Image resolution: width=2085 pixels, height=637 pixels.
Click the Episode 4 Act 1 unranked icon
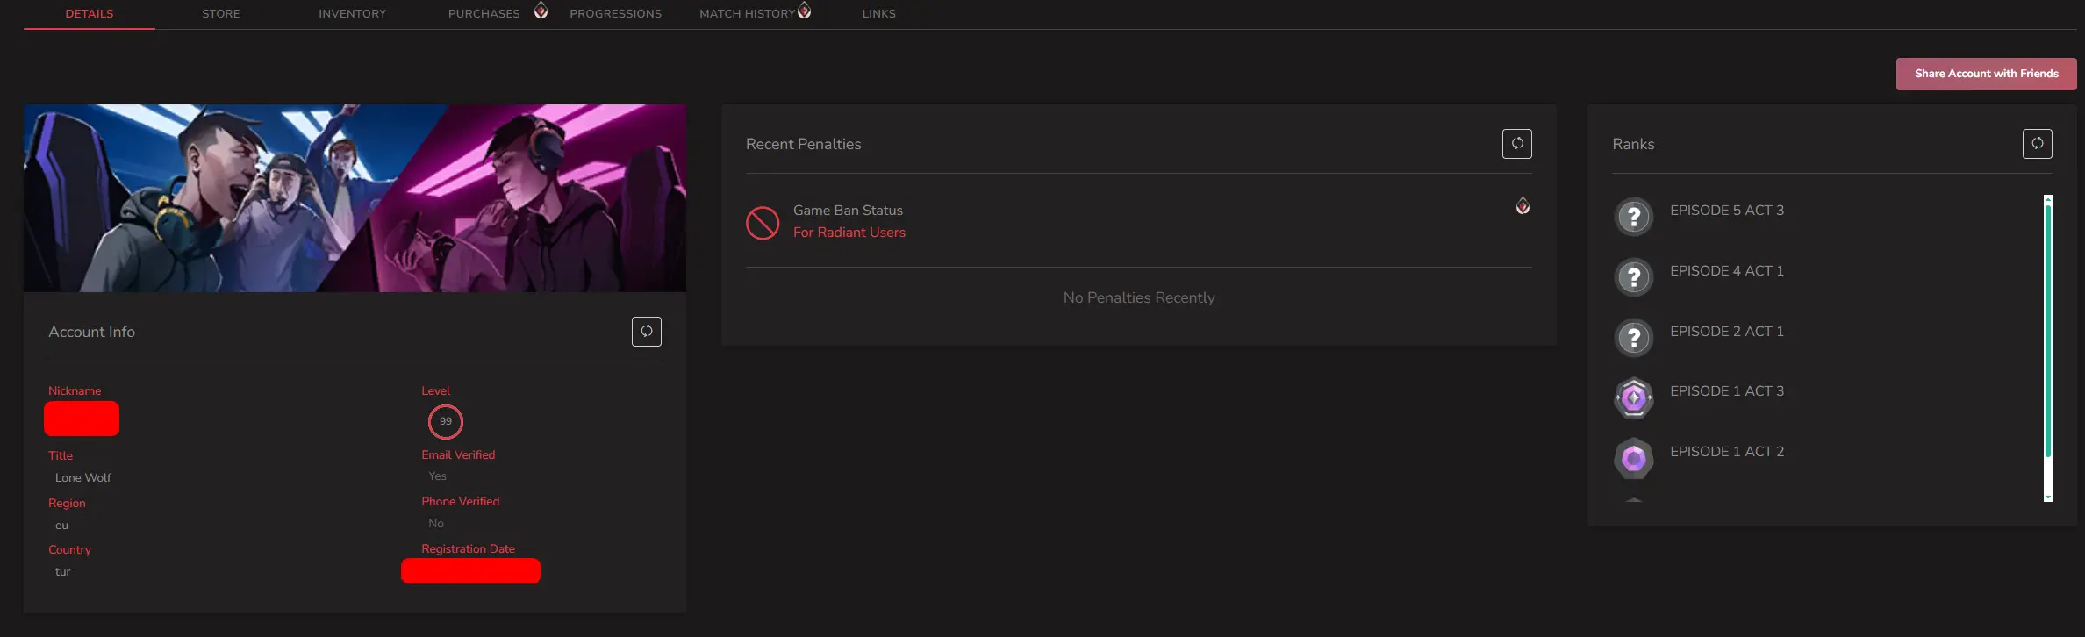tap(1633, 277)
